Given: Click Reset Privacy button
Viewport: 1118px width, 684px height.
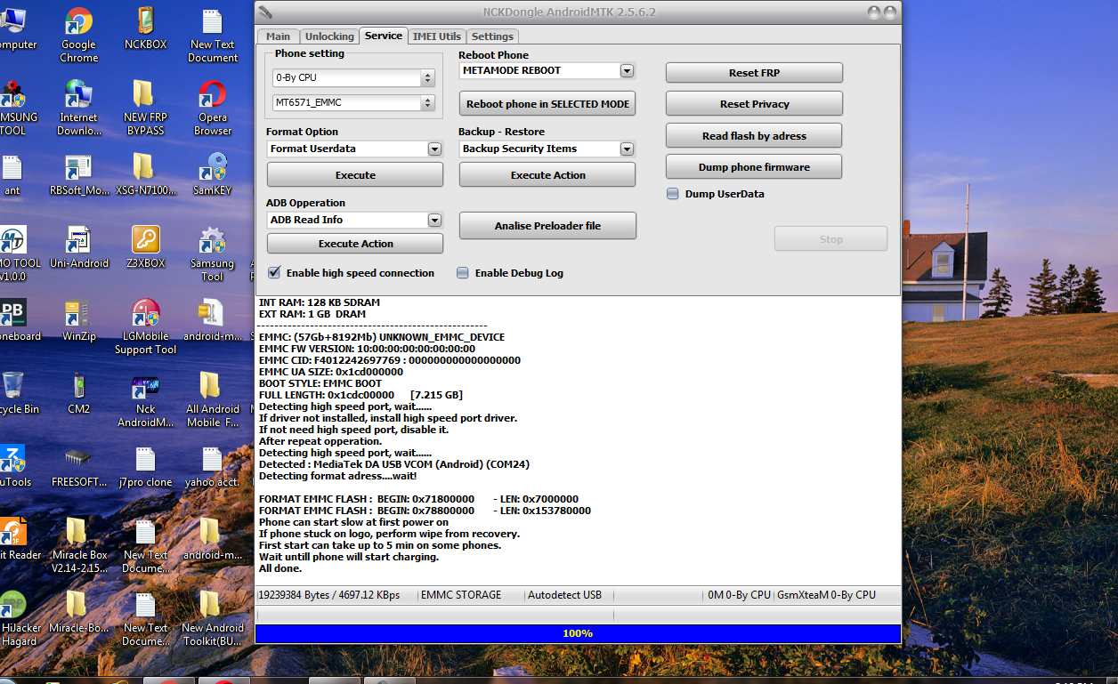Looking at the screenshot, I should [x=754, y=104].
